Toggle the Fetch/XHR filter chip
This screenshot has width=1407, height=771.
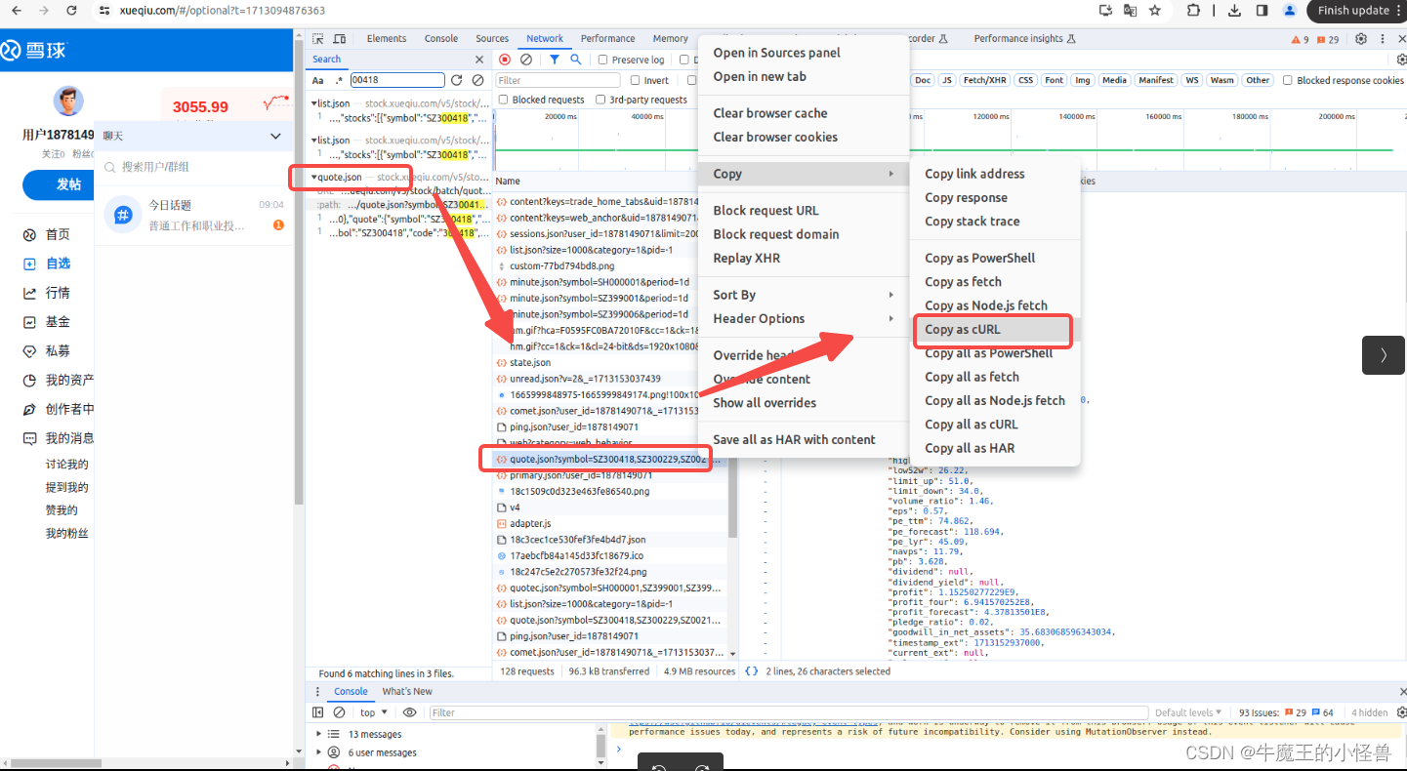pyautogui.click(x=984, y=80)
